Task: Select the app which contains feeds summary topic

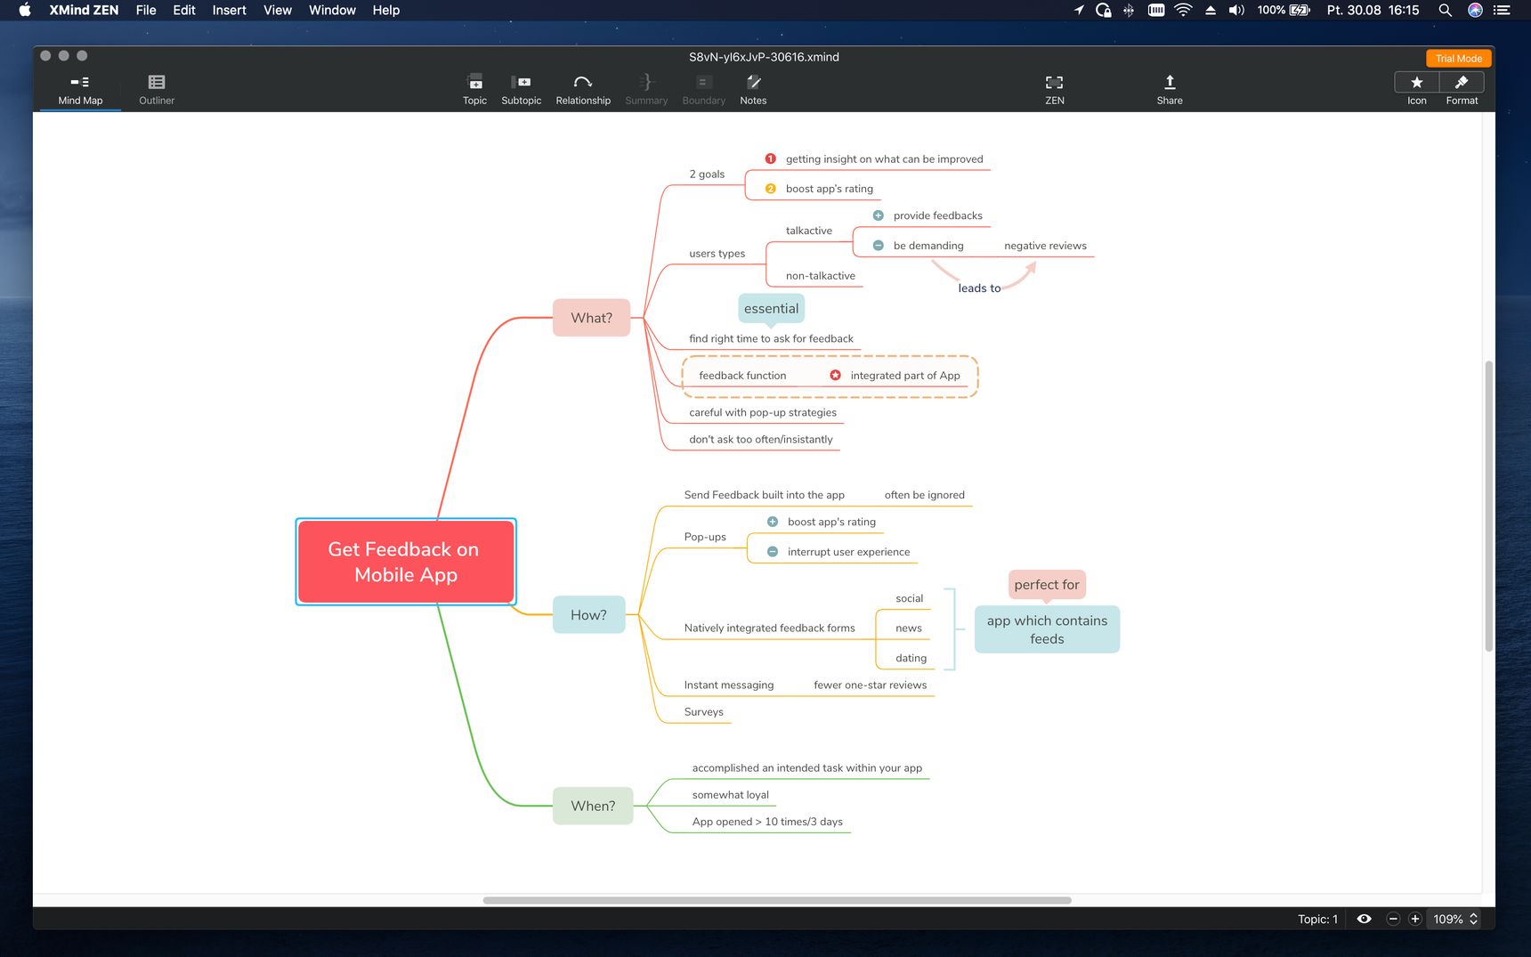Action: point(1047,629)
